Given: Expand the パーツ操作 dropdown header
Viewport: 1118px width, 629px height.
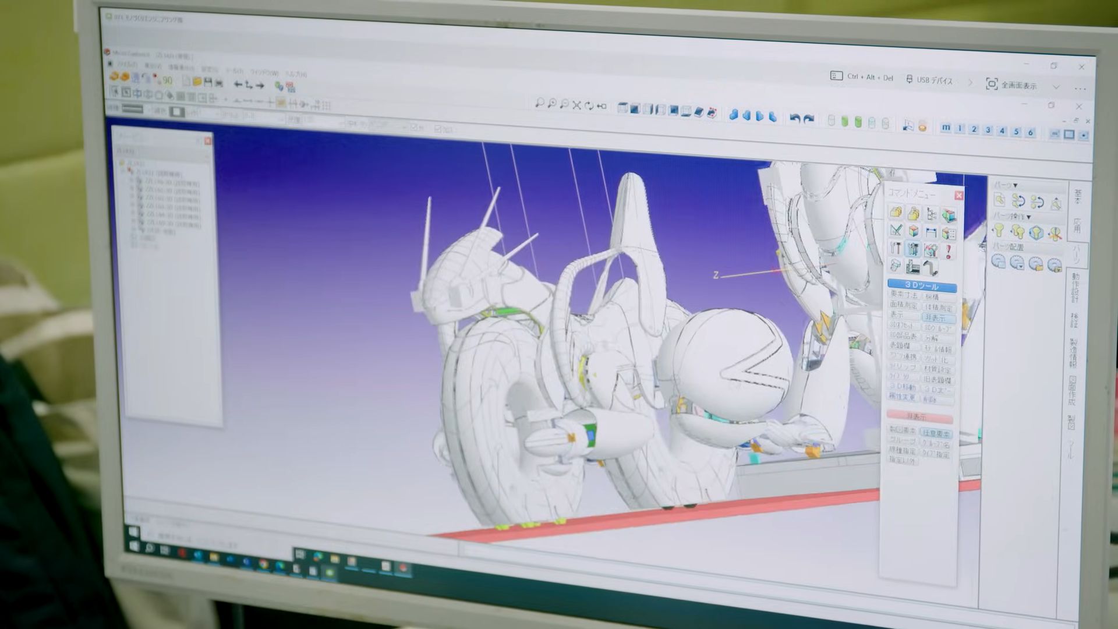Looking at the screenshot, I should coord(1012,217).
